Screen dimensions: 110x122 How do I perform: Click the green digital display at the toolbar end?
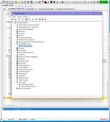pos(104,2)
